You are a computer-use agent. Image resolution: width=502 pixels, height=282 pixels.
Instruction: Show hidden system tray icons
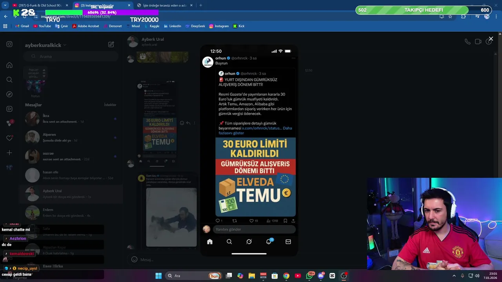click(x=454, y=276)
